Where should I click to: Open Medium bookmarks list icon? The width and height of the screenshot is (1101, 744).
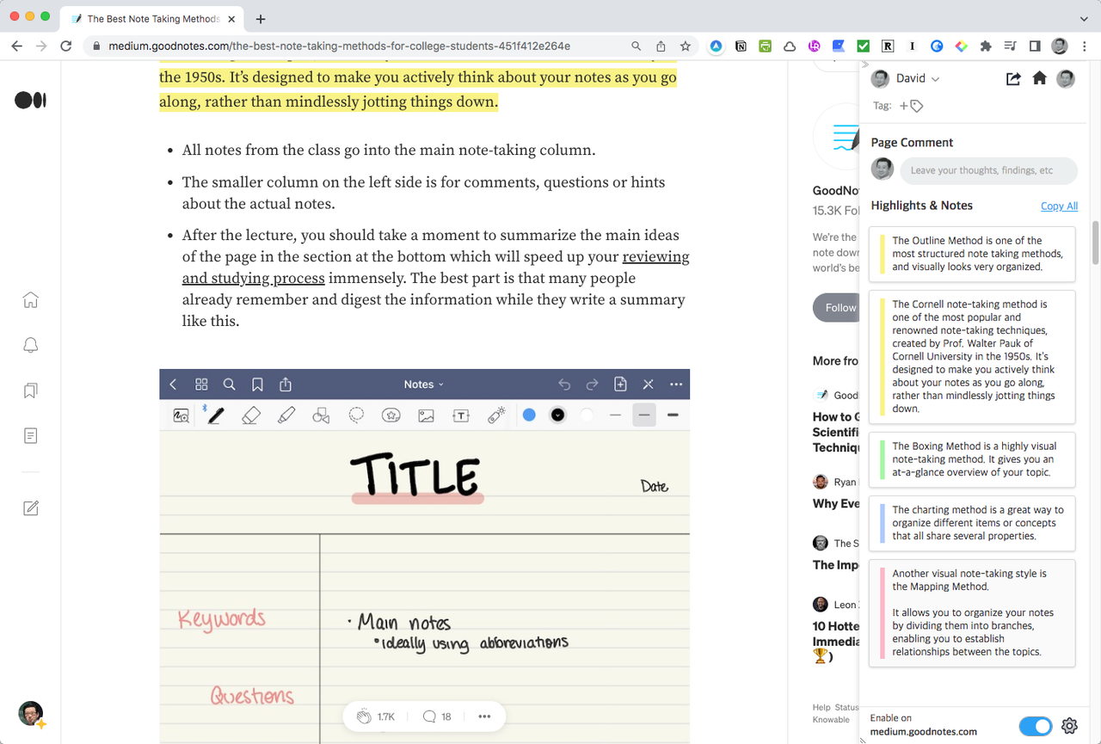(30, 390)
